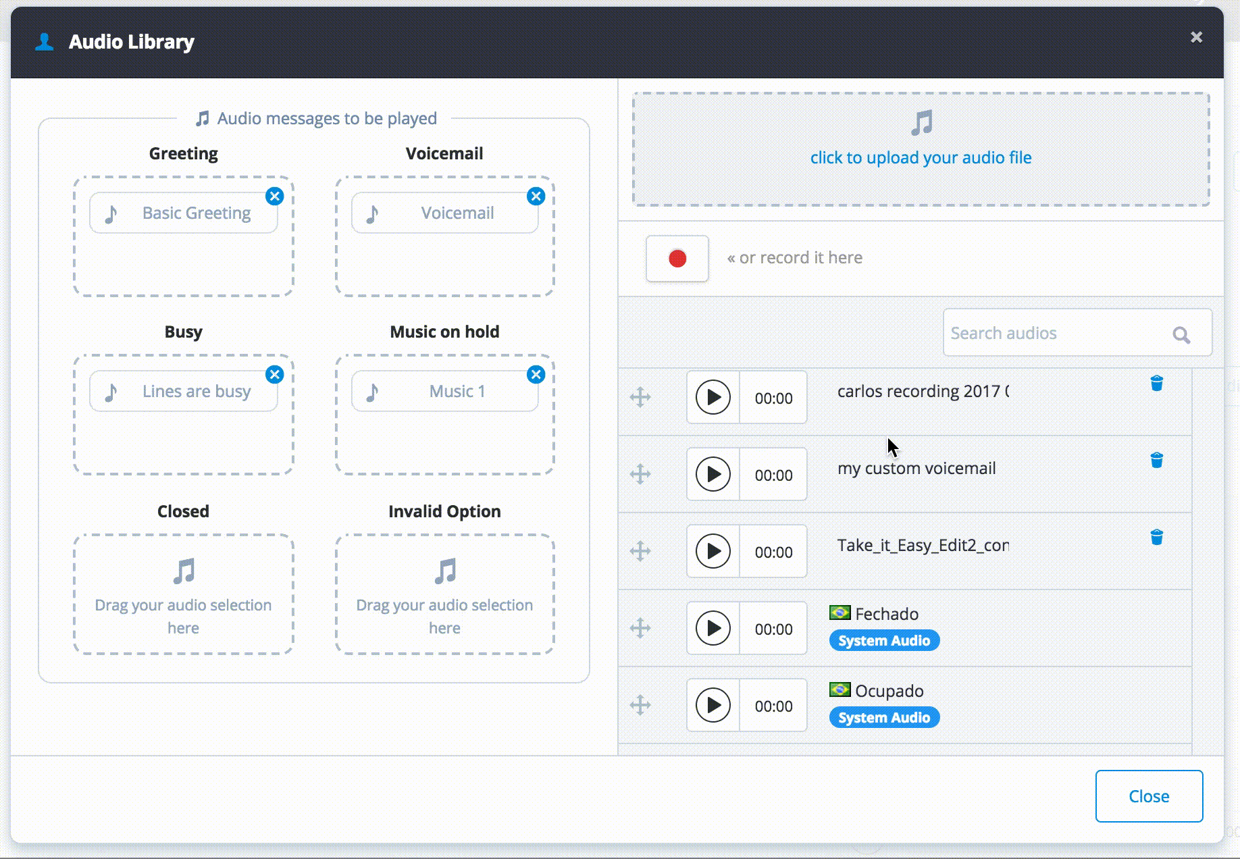Screen dimensions: 1240x859
Task: Remove Music 1 from Music on hold
Action: pyautogui.click(x=536, y=375)
